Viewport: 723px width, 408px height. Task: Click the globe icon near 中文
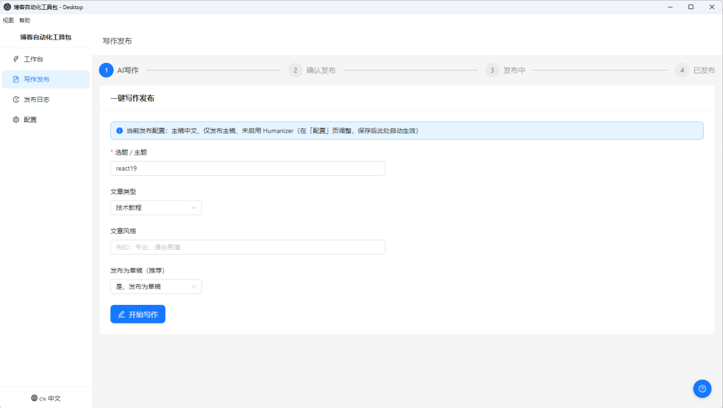pyautogui.click(x=34, y=398)
